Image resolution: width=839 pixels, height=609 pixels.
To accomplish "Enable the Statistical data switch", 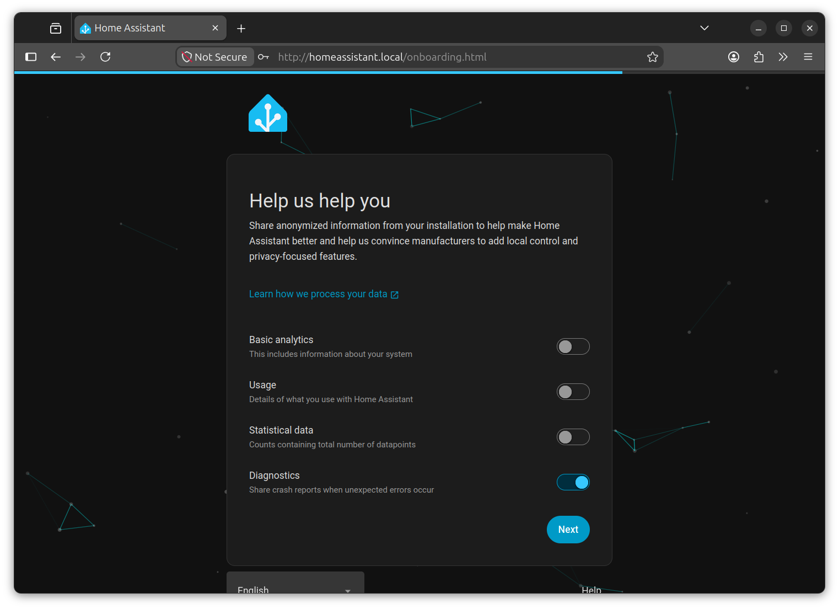I will [573, 437].
